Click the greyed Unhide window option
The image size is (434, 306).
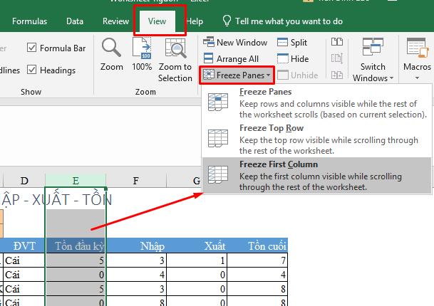[x=298, y=75]
